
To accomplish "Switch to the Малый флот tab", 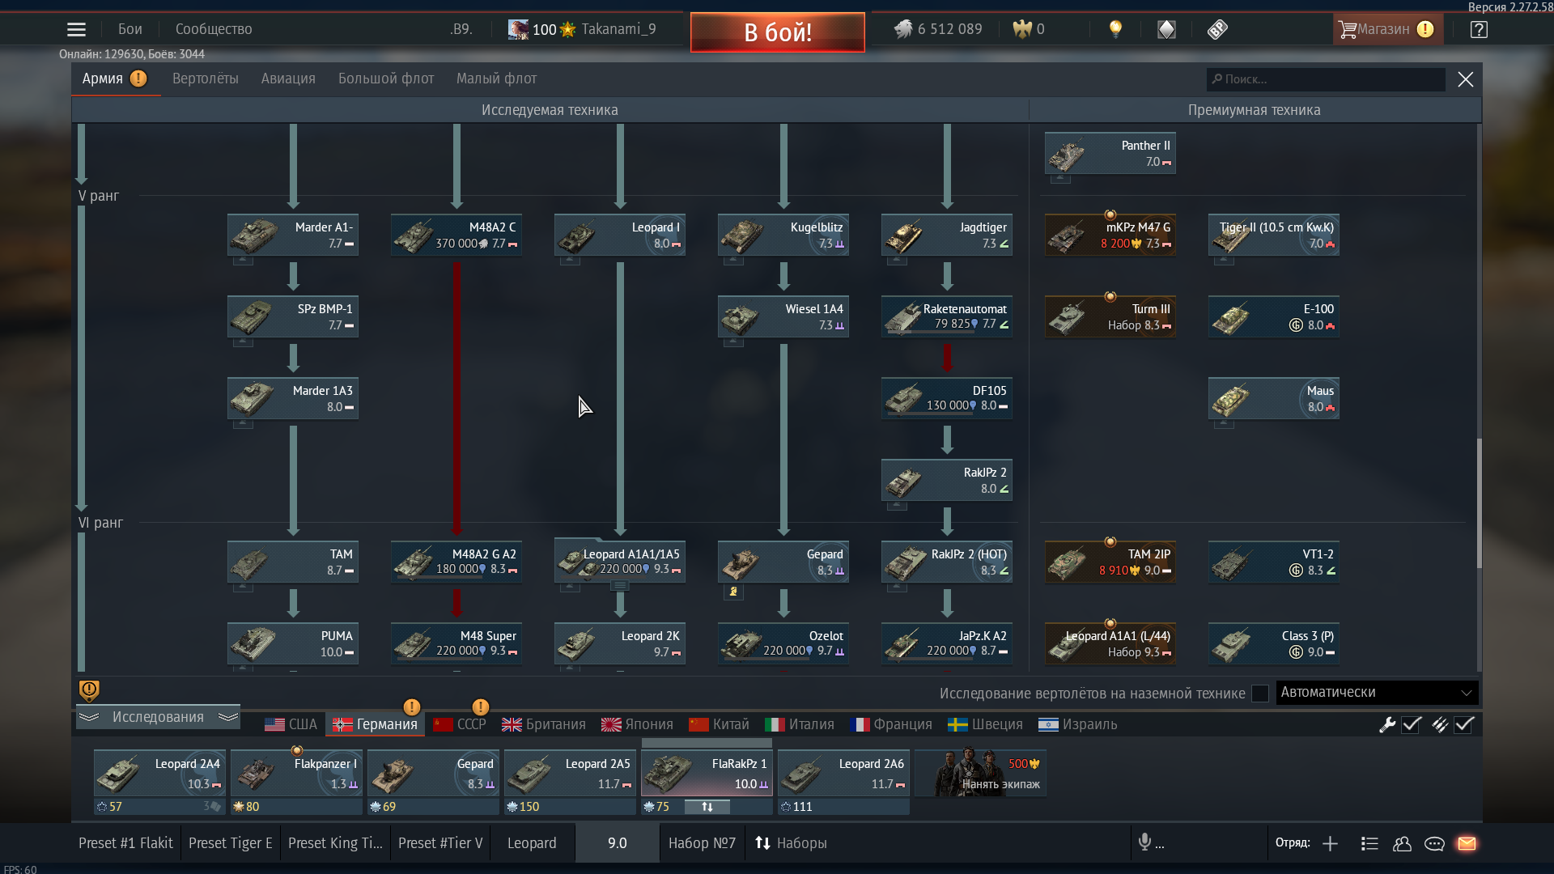I will (x=496, y=78).
